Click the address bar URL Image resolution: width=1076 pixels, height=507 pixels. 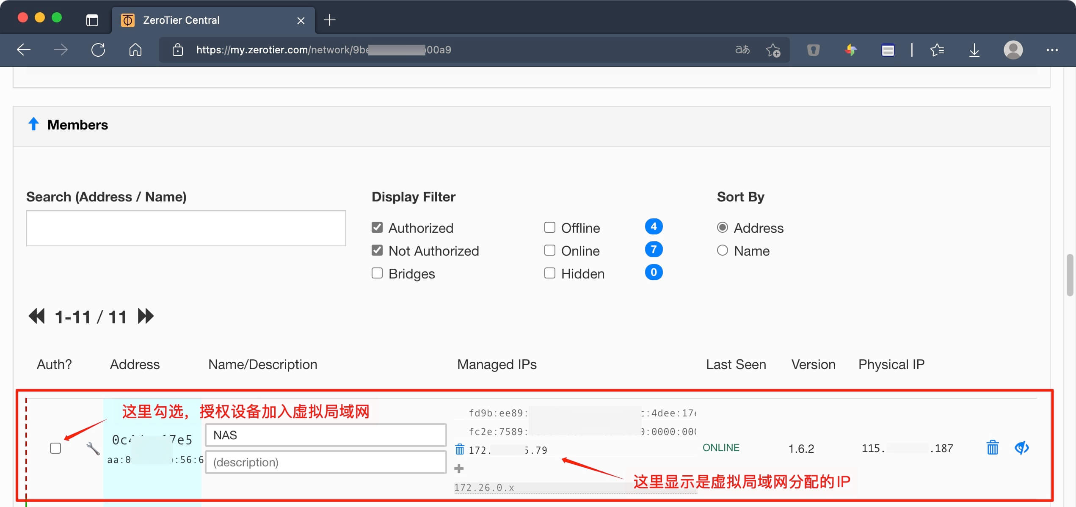(323, 50)
